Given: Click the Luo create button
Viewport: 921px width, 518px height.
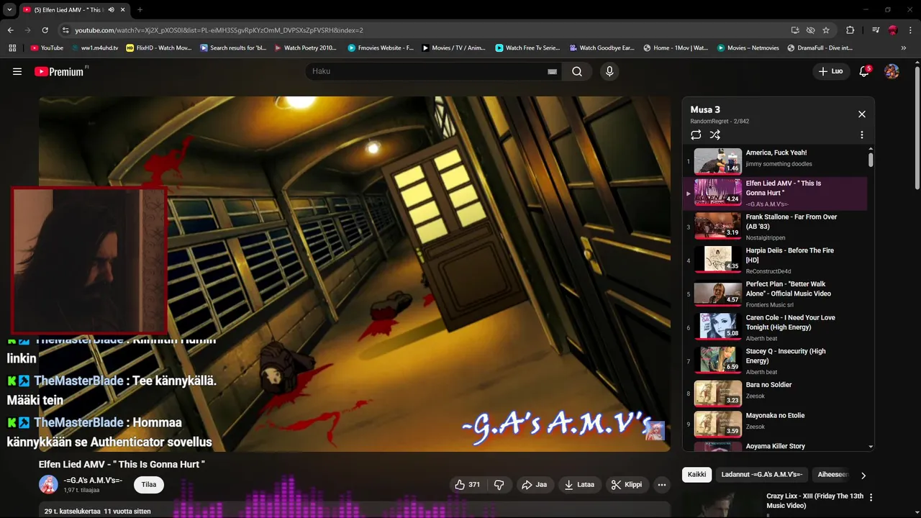Looking at the screenshot, I should click(830, 71).
